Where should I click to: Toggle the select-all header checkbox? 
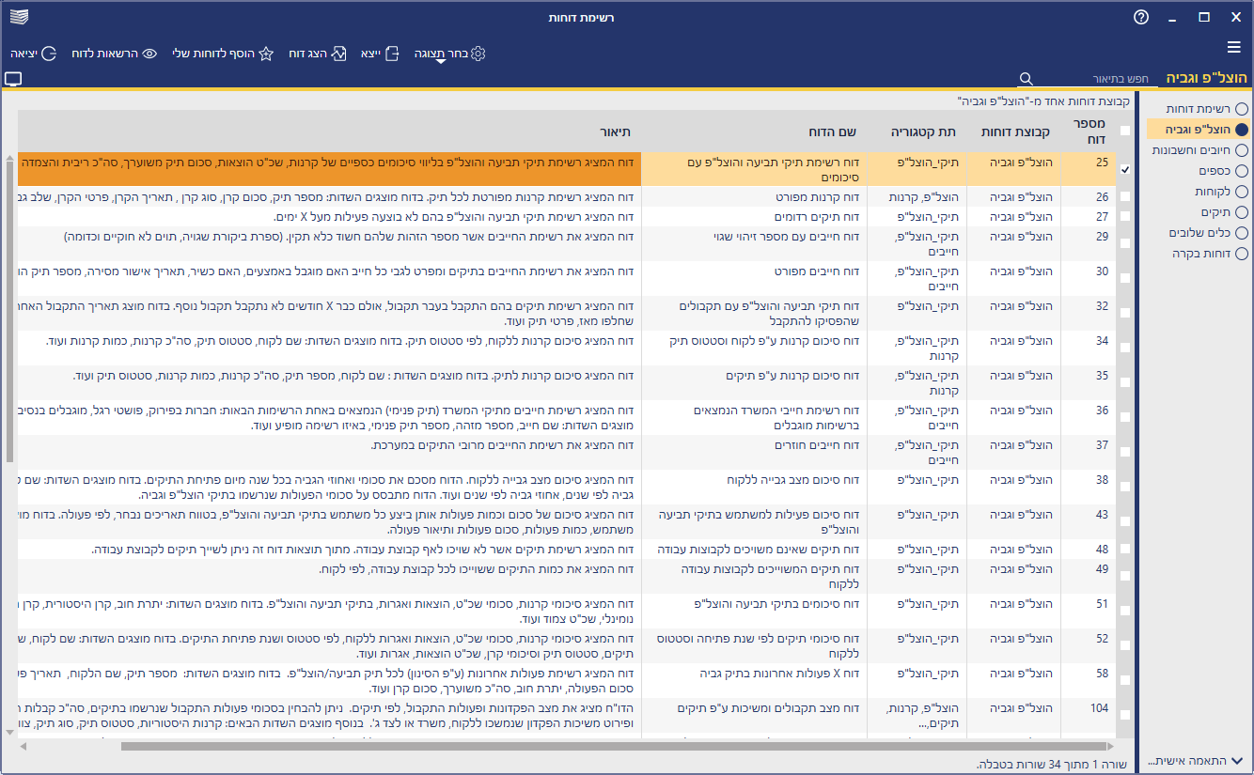point(1125,131)
